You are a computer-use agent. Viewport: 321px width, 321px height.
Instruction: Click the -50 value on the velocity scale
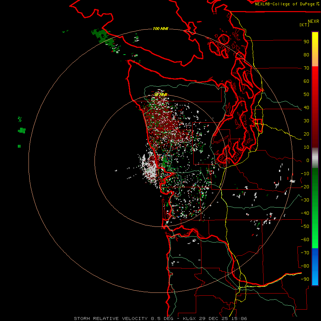point(305,226)
